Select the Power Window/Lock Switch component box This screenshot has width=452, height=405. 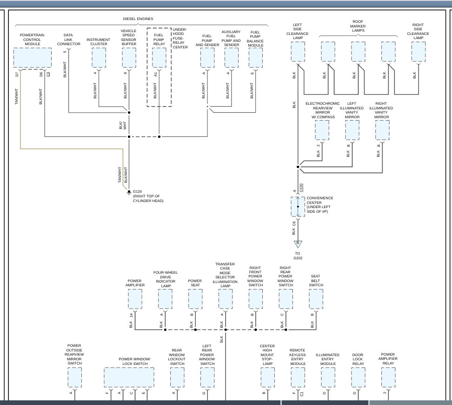tap(129, 377)
